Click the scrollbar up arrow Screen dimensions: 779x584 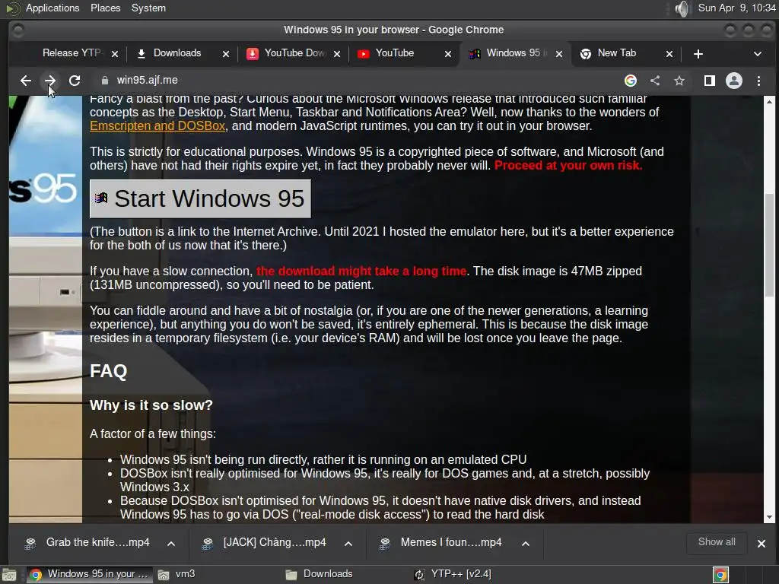pyautogui.click(x=770, y=102)
